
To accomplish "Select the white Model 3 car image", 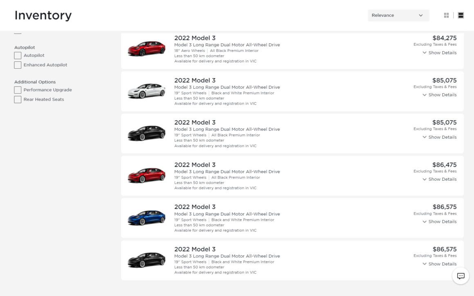I will tap(147, 91).
